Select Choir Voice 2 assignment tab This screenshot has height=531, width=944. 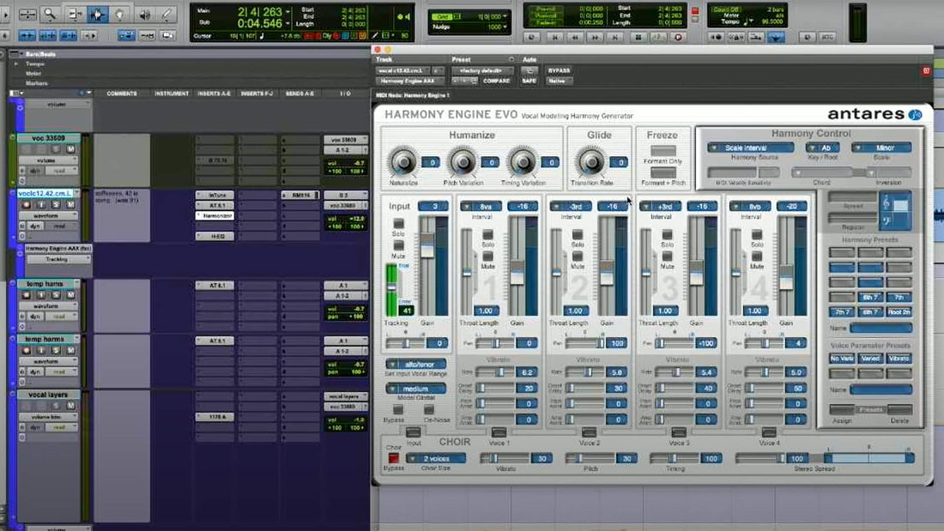tap(589, 432)
